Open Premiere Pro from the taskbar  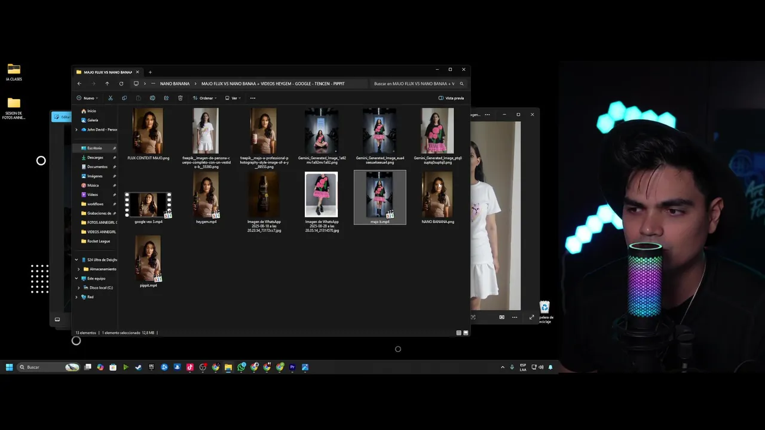click(292, 367)
